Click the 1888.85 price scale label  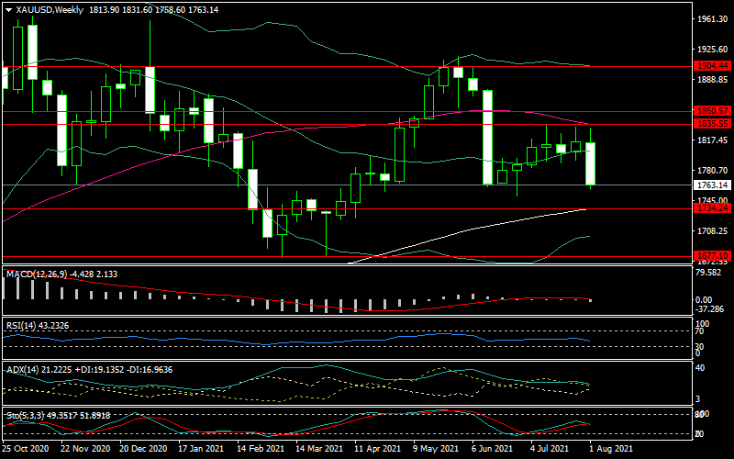tap(713, 80)
